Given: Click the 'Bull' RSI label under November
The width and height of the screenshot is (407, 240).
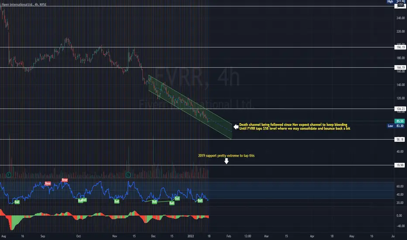Looking at the screenshot, I should pos(117,201).
